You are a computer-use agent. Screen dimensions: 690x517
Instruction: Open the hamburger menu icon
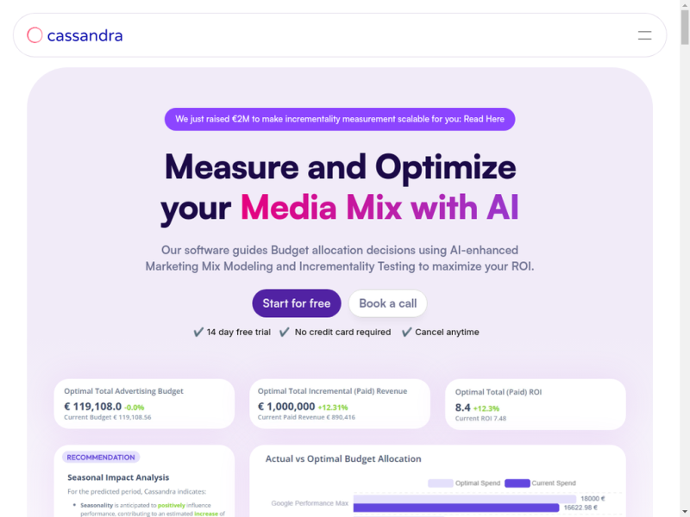644,35
